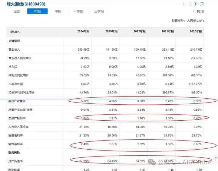Click the 2.49% net margin cell

[85, 144]
